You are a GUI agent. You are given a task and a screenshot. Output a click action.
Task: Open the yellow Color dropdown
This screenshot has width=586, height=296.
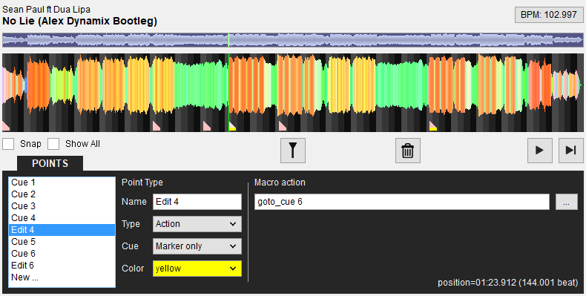click(x=197, y=269)
